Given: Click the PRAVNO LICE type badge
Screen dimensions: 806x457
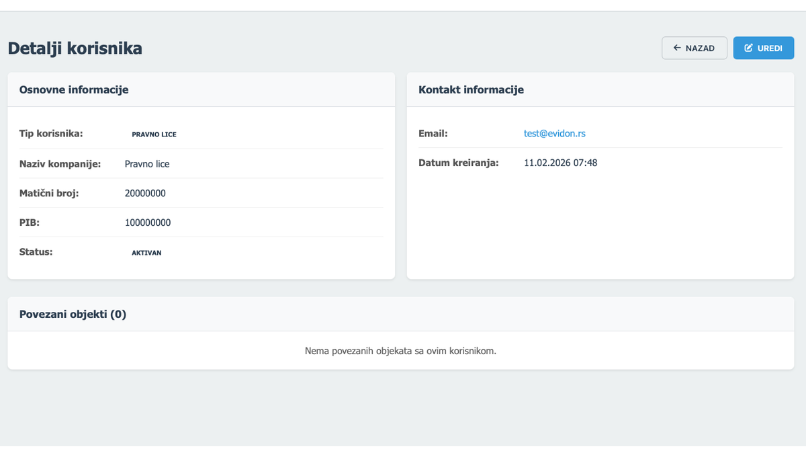Looking at the screenshot, I should pyautogui.click(x=154, y=134).
